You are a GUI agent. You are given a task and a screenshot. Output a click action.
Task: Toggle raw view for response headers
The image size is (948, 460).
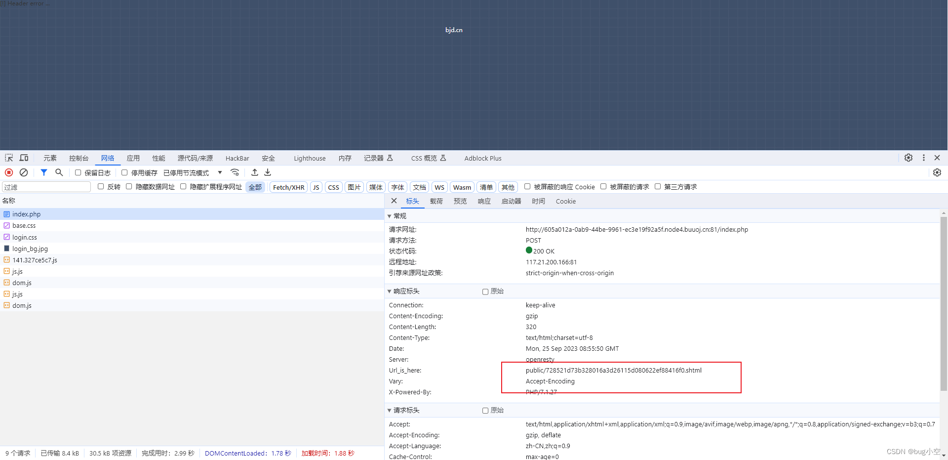point(485,292)
